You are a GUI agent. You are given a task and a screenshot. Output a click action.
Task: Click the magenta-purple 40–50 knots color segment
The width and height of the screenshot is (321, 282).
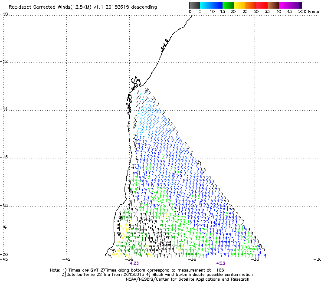pos(290,5)
